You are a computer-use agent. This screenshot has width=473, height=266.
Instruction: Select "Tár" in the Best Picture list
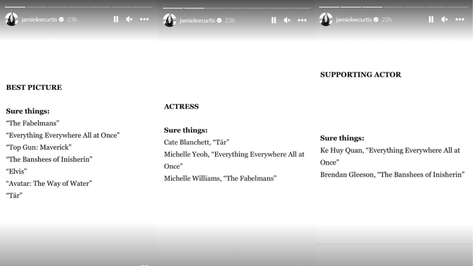coord(14,195)
